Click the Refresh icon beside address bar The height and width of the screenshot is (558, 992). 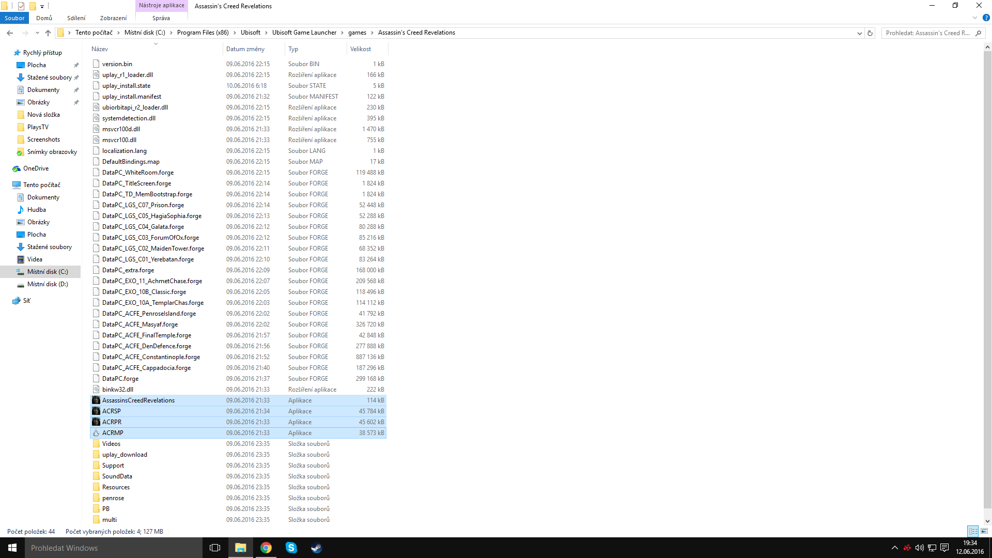coord(870,33)
